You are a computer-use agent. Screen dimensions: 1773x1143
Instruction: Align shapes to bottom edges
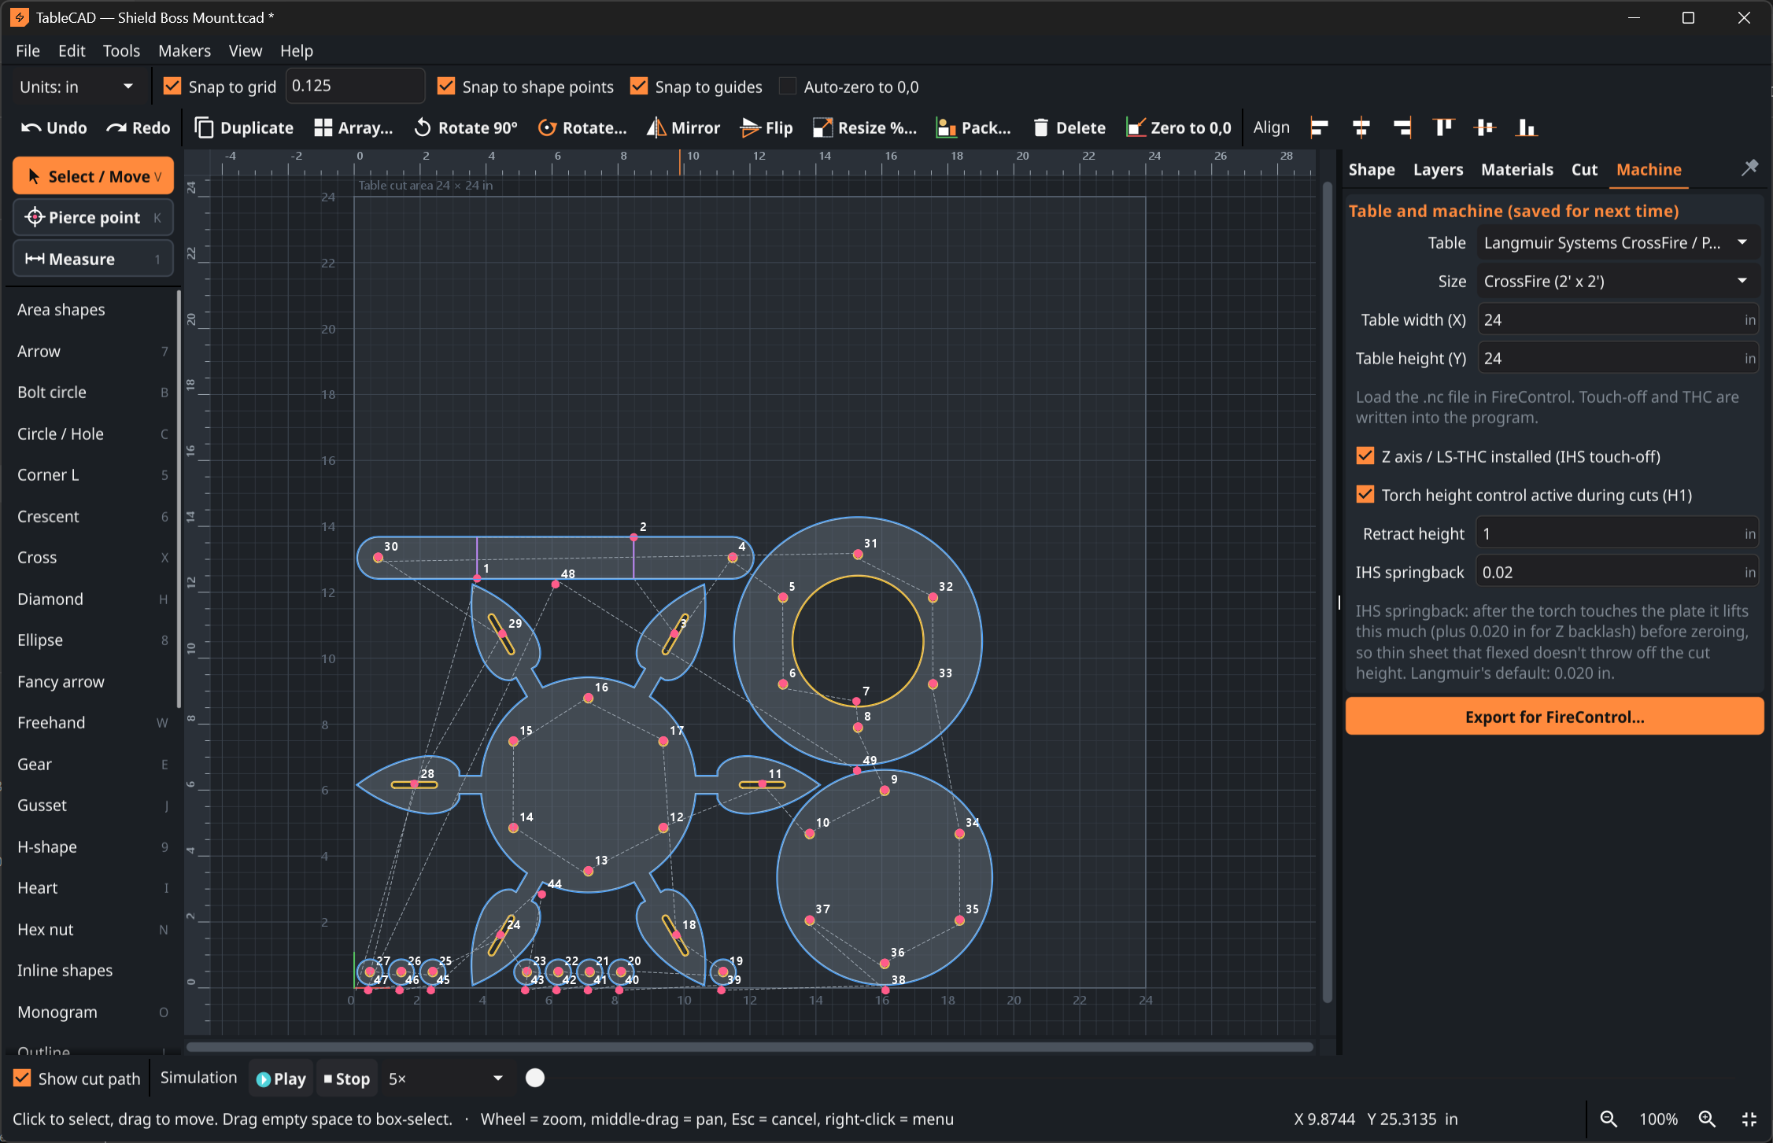pos(1527,127)
